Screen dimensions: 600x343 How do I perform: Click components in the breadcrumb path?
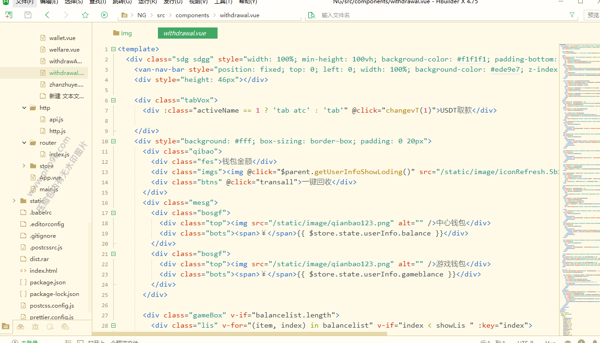point(192,15)
